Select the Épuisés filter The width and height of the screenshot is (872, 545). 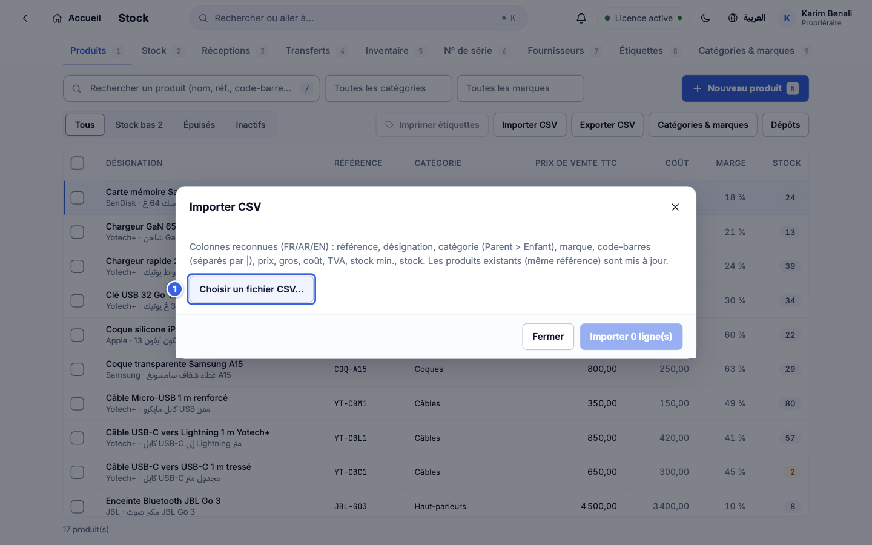click(x=199, y=125)
